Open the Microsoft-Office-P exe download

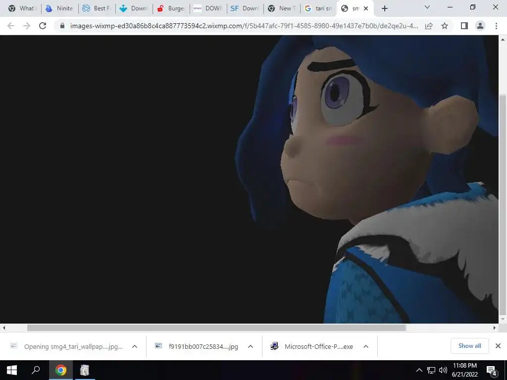pyautogui.click(x=312, y=346)
